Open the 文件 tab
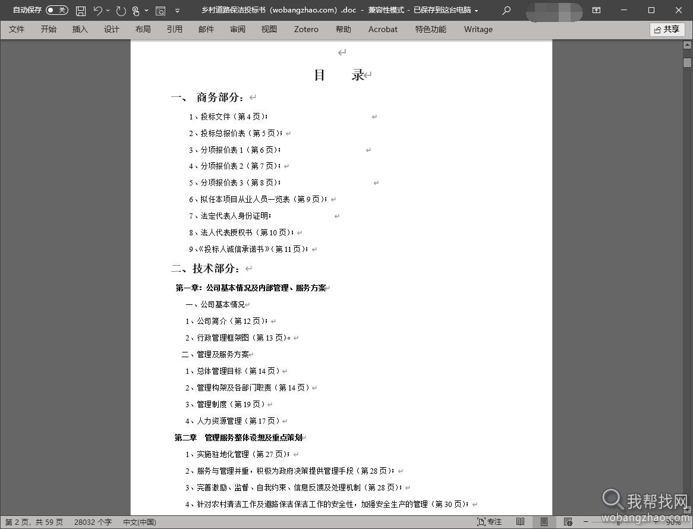The width and height of the screenshot is (693, 529). [17, 29]
